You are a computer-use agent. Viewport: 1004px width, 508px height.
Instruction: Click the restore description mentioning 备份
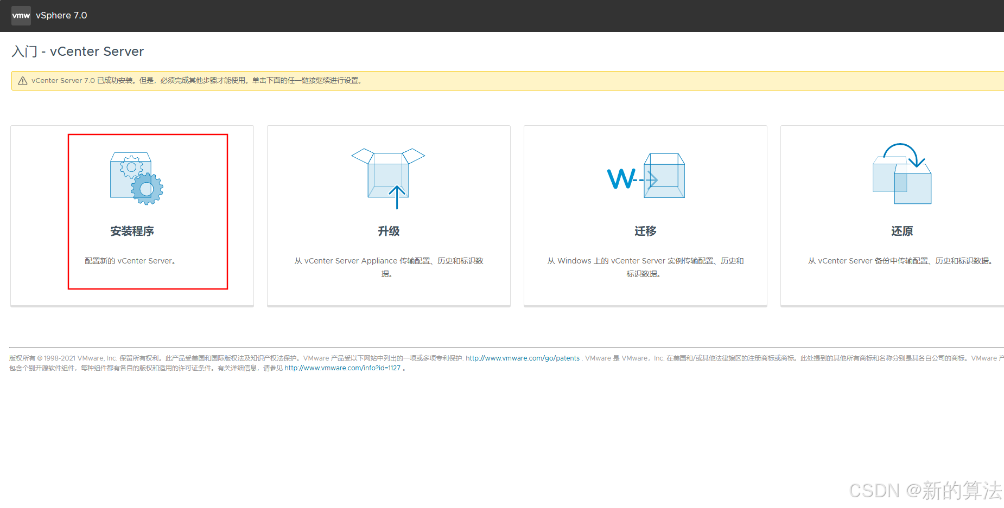click(x=901, y=261)
